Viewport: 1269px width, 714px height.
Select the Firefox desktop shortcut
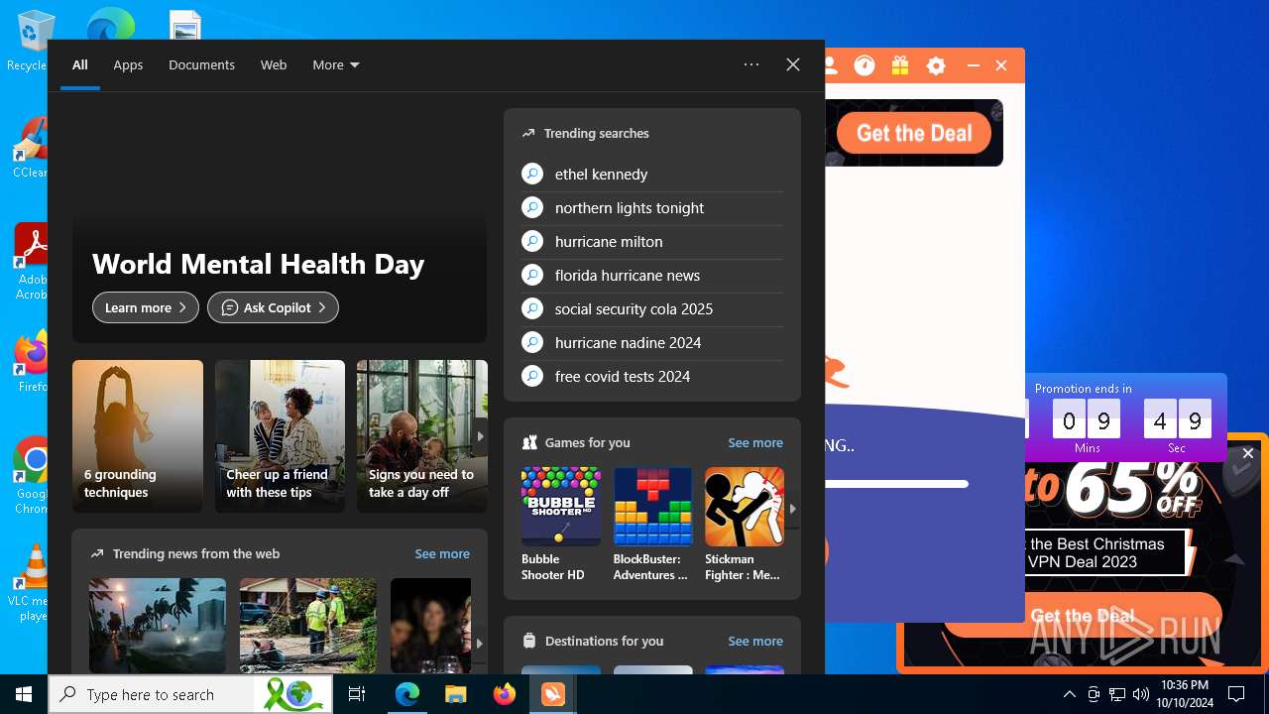click(30, 362)
